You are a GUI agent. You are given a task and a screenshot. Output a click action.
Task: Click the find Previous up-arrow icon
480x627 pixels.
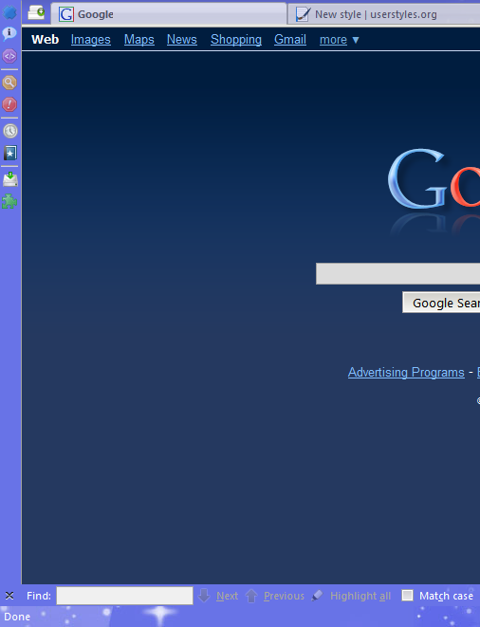tap(251, 596)
